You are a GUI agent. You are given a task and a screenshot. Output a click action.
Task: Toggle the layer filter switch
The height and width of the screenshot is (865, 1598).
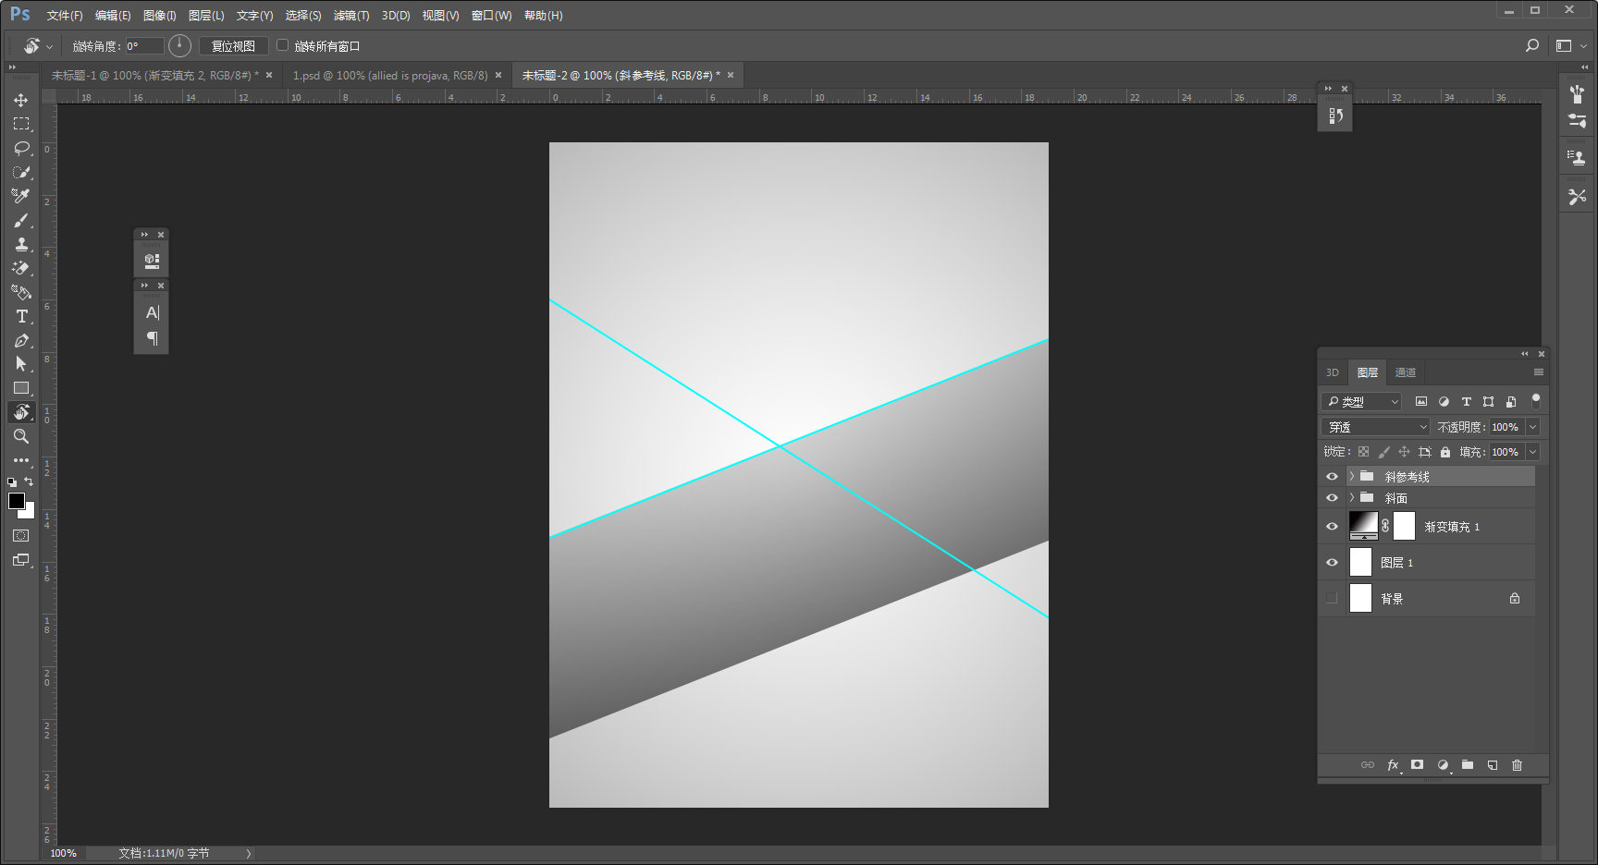(x=1536, y=400)
